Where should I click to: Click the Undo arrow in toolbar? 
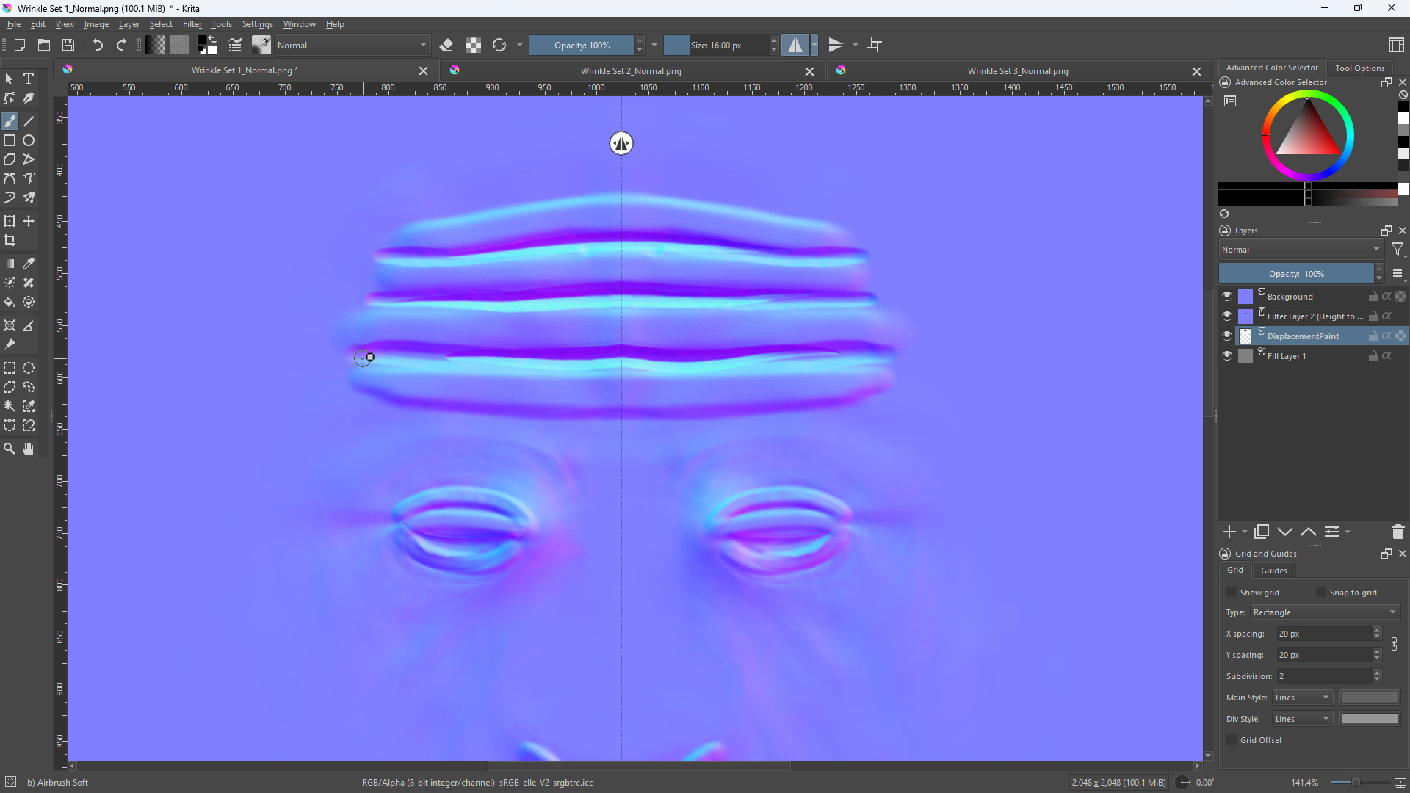98,45
